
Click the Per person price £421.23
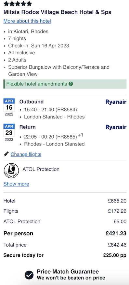(x=116, y=233)
